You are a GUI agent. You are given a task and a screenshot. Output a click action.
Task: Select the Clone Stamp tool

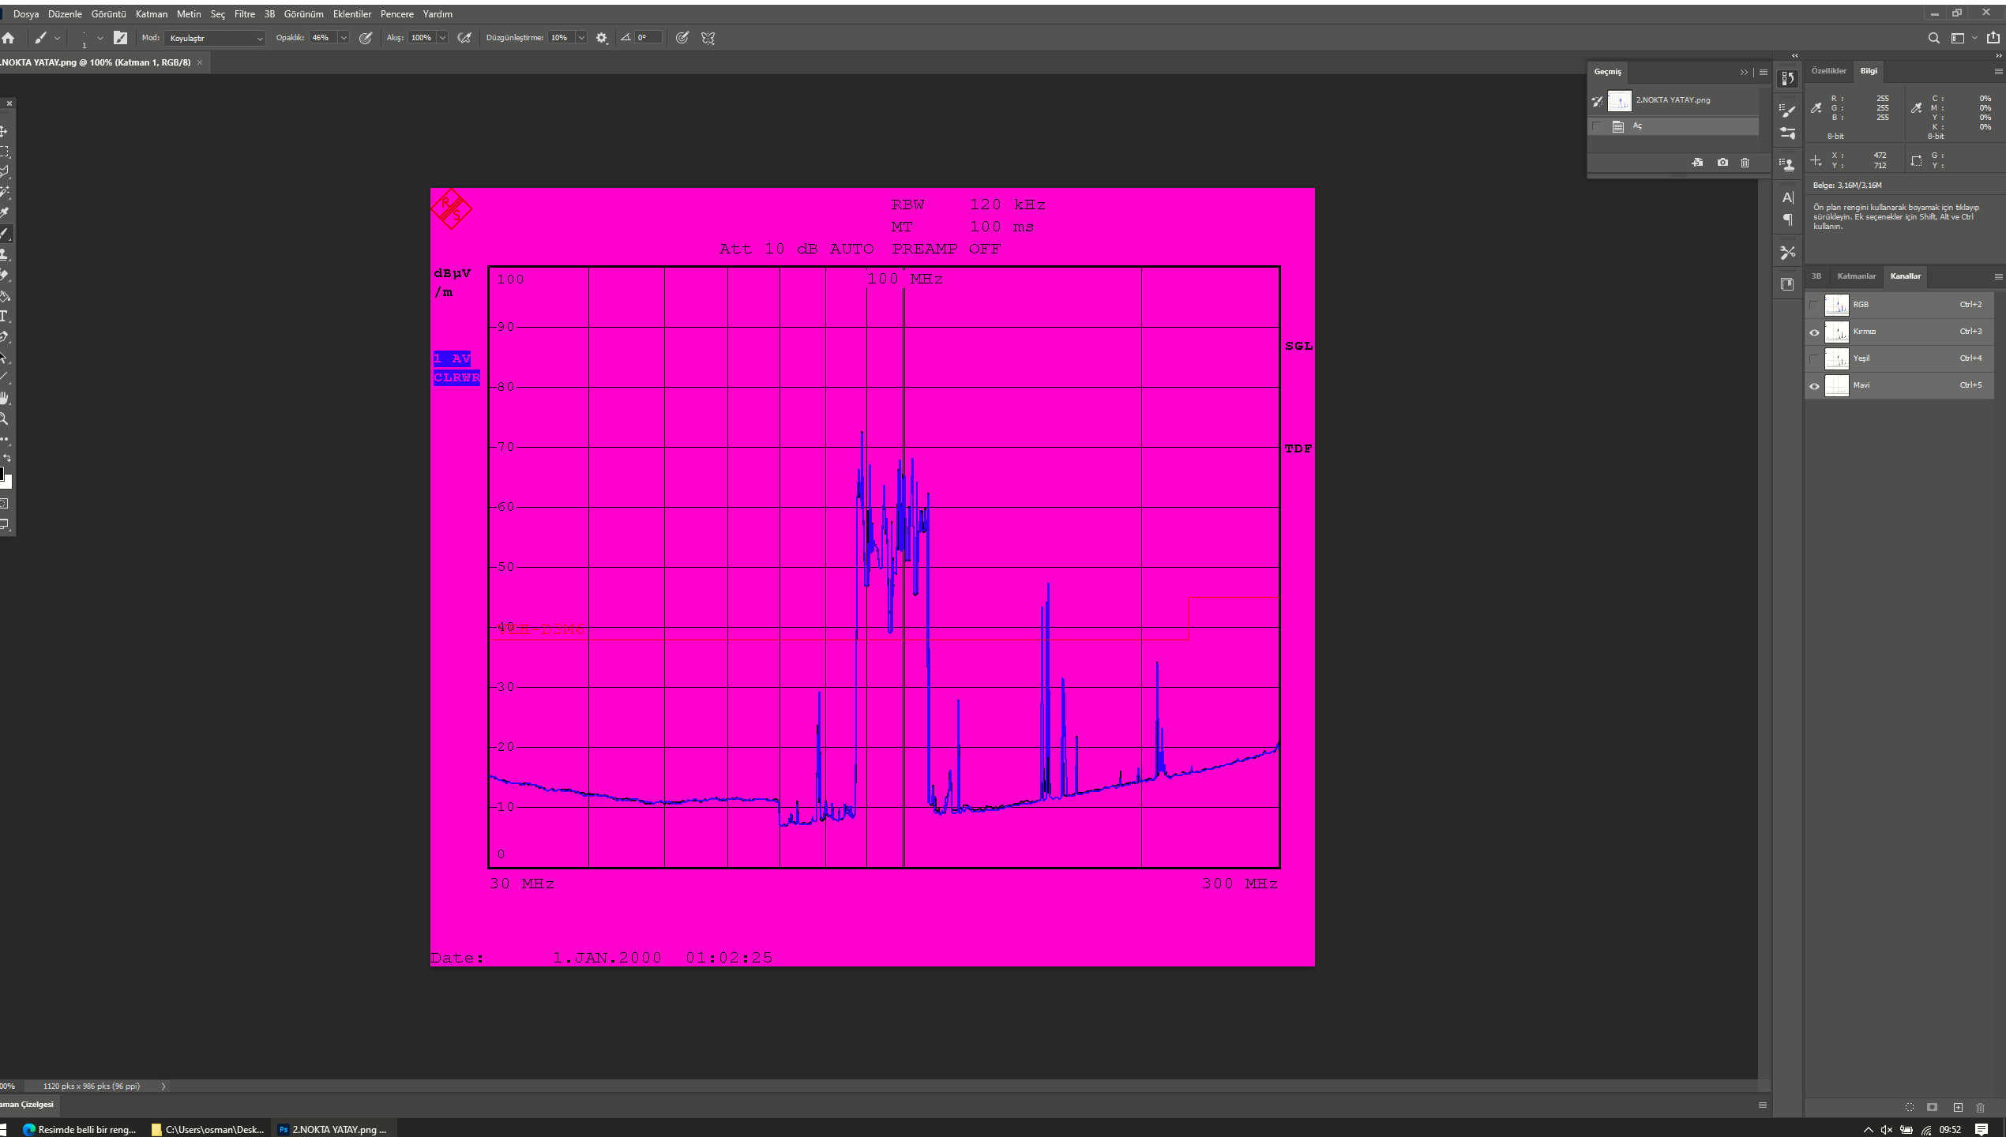coord(4,254)
